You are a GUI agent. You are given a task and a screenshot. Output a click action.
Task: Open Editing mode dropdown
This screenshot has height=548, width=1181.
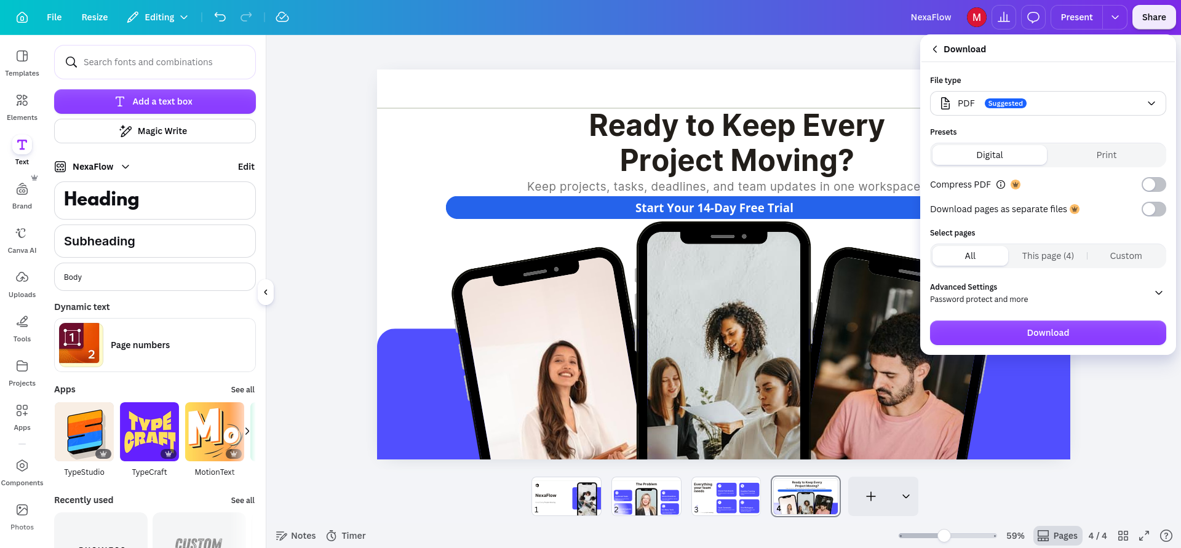157,17
